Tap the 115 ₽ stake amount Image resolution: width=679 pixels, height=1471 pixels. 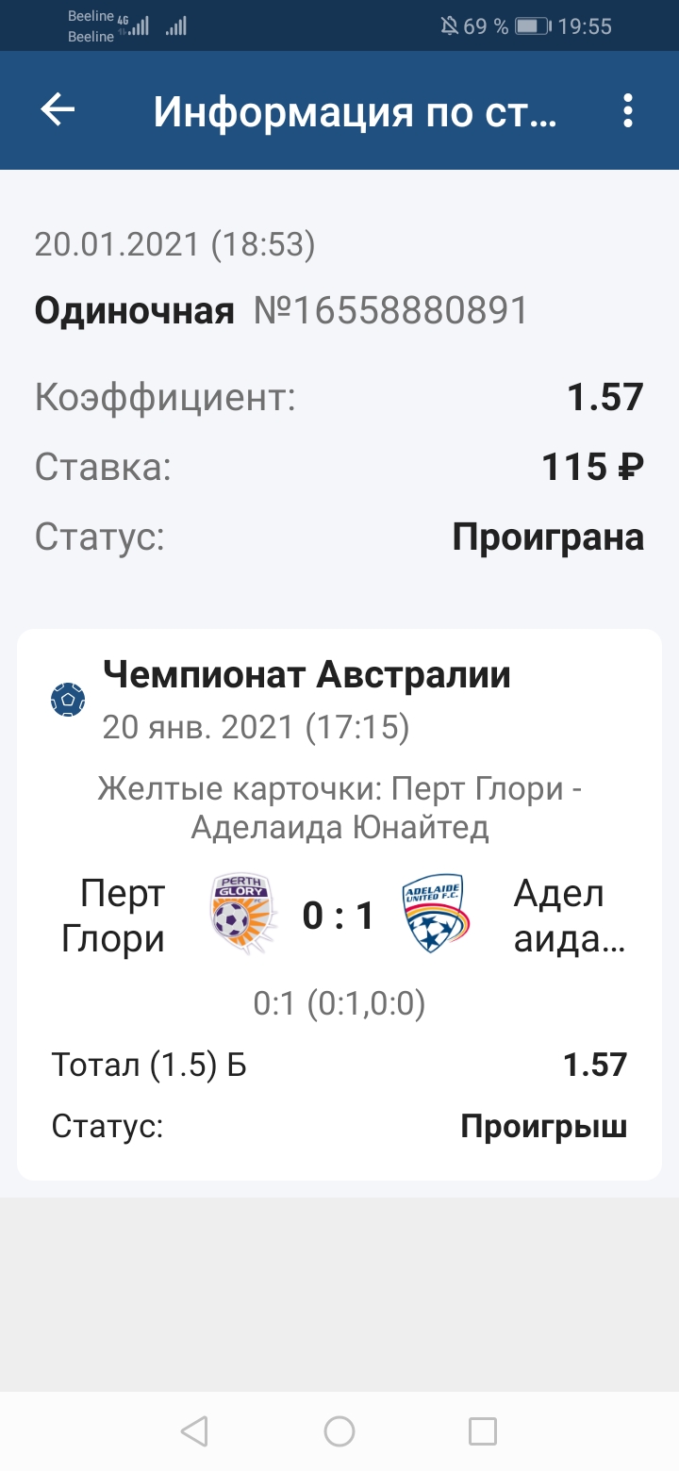[592, 467]
